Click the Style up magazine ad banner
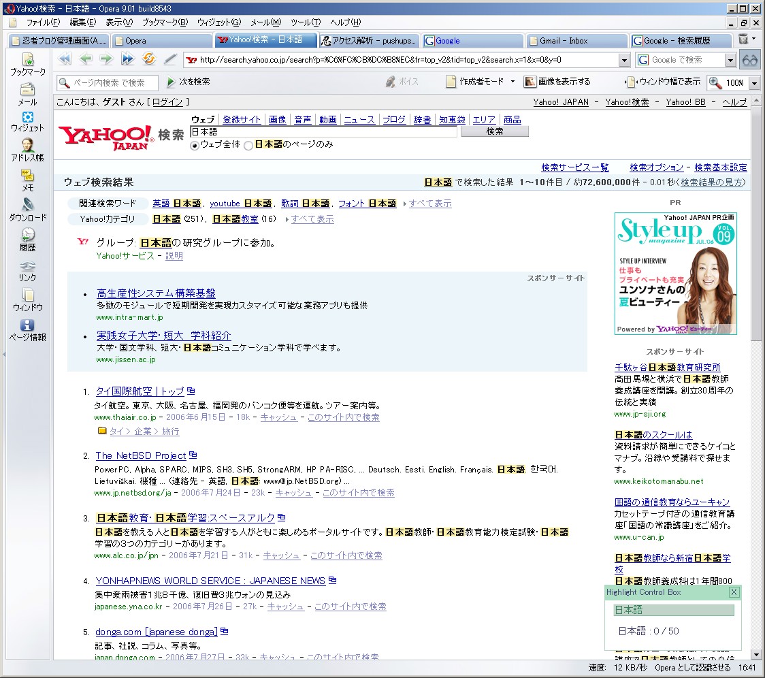The height and width of the screenshot is (678, 765). [675, 274]
